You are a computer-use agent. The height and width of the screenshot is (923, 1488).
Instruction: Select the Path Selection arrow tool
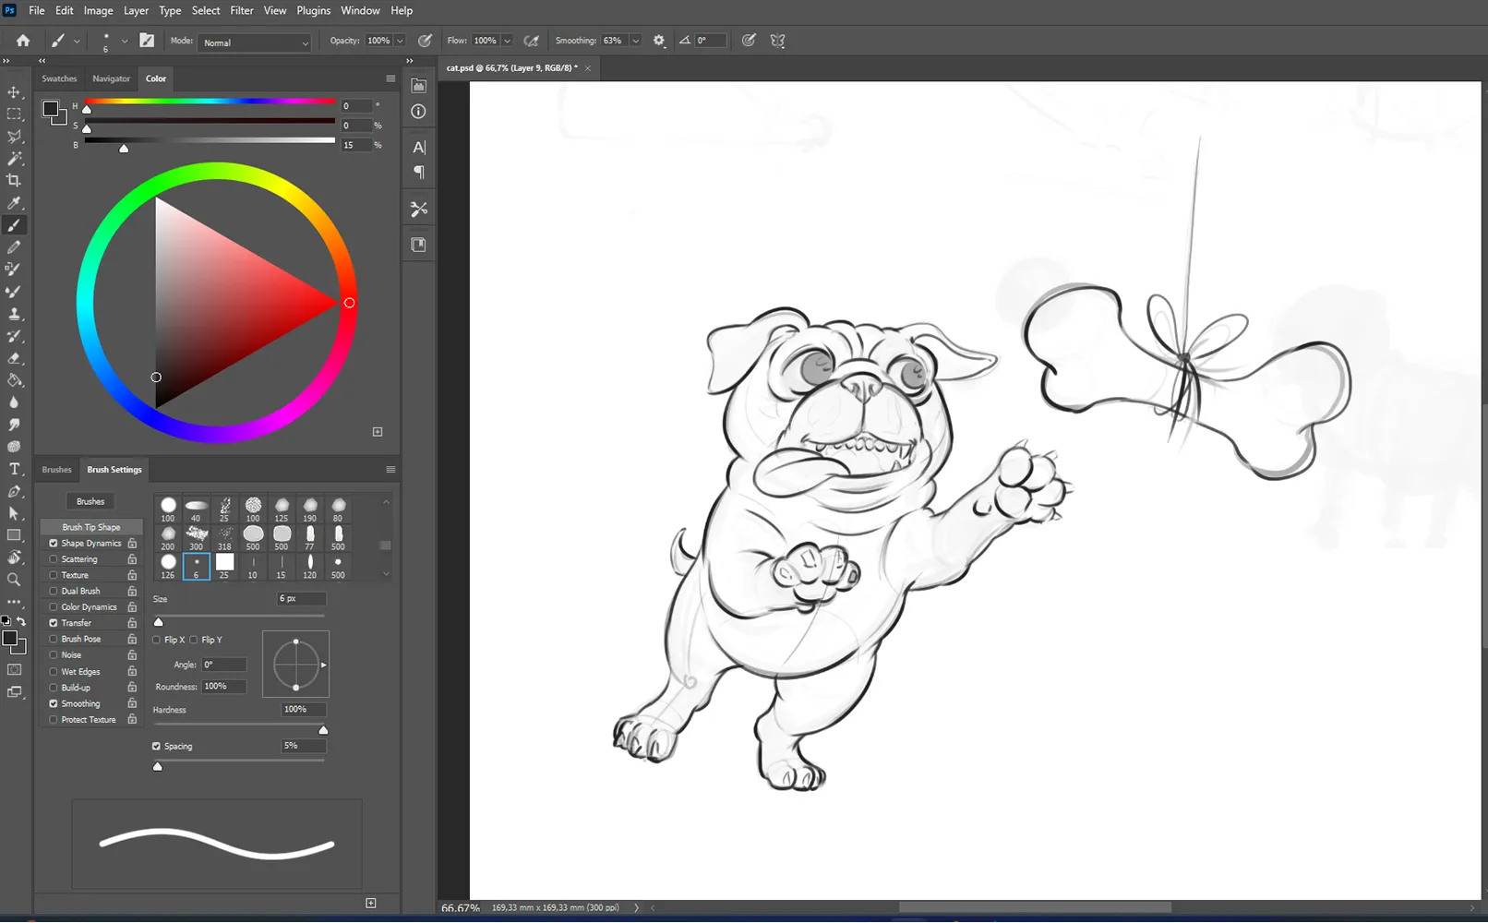tap(14, 513)
